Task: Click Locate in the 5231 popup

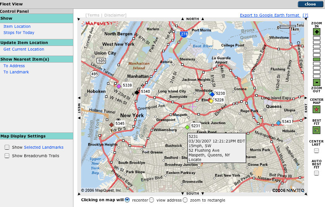Action: (195, 159)
